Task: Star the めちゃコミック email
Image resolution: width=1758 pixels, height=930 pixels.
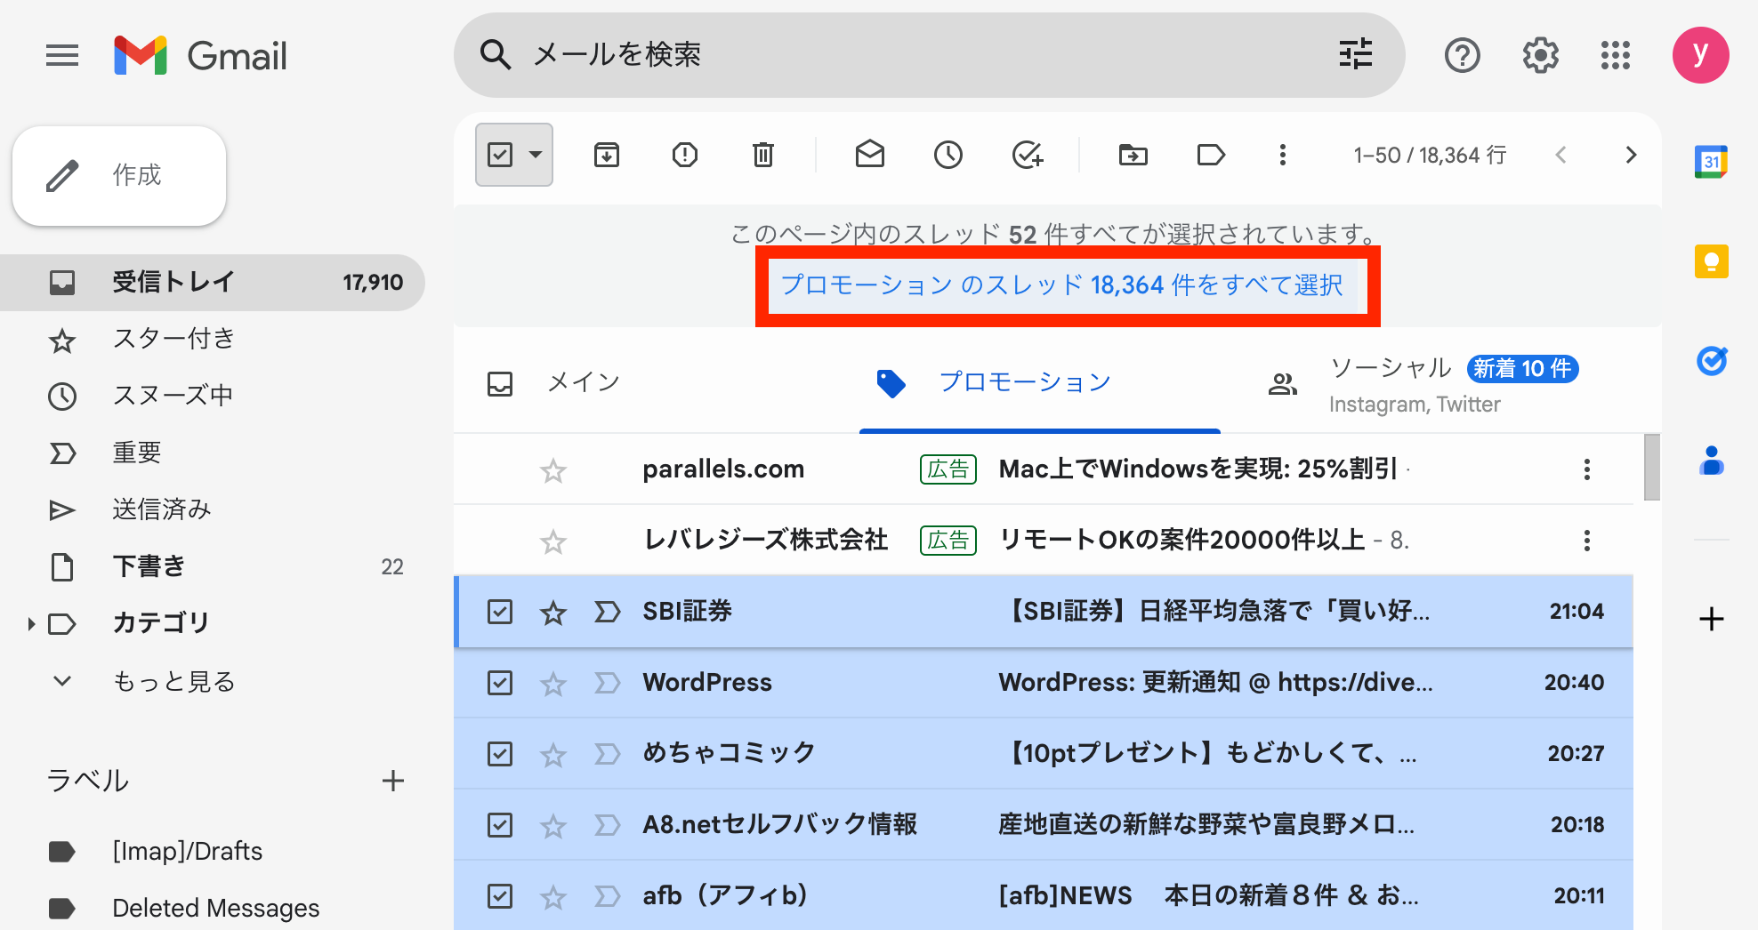Action: pos(553,754)
